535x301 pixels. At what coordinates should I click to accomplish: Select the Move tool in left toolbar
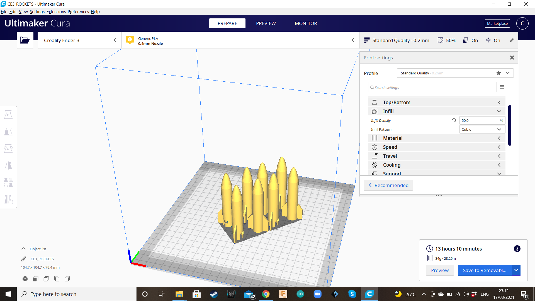click(x=8, y=115)
